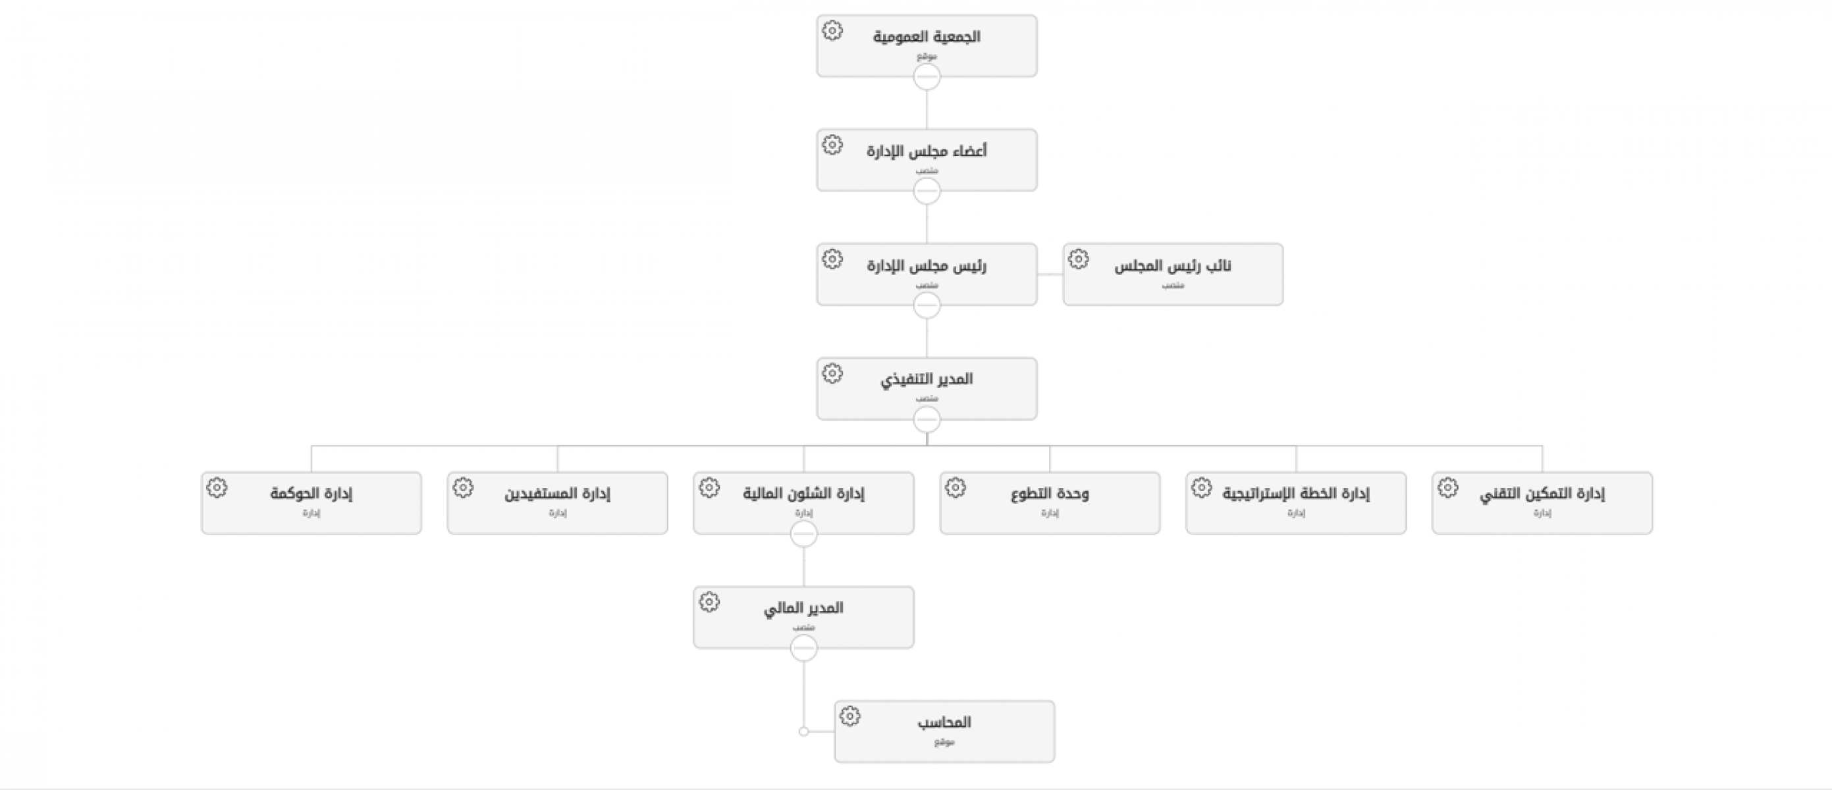Click gear icon on المحاسب node

point(850,716)
